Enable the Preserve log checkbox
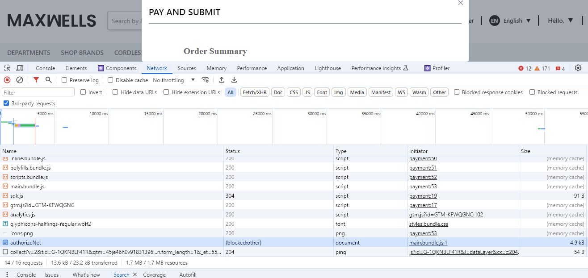 click(64, 80)
